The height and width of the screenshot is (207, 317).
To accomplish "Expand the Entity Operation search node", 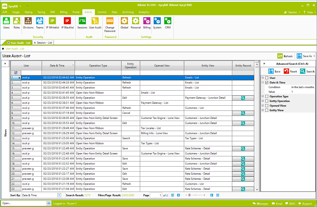I will (263, 101).
